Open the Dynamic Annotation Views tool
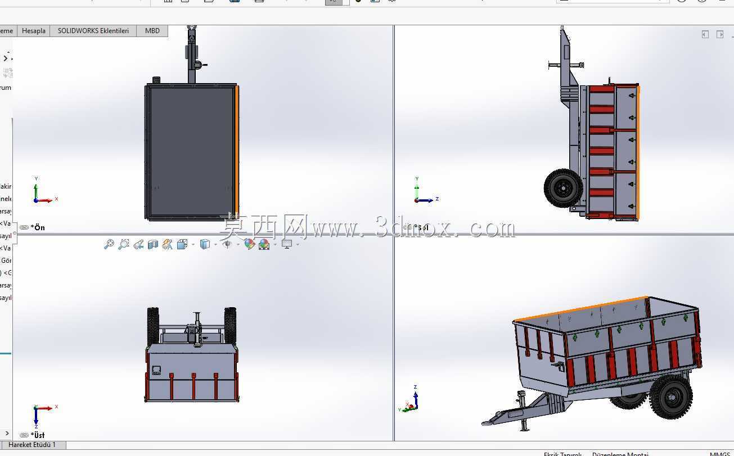 (x=167, y=244)
